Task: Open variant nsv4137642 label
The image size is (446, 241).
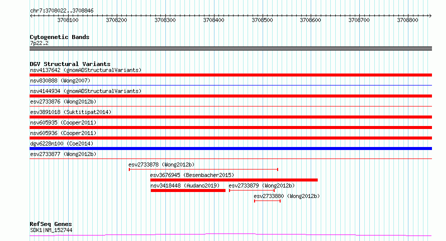Action: (x=86, y=70)
